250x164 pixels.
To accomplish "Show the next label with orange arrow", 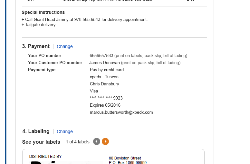I will (105, 141).
